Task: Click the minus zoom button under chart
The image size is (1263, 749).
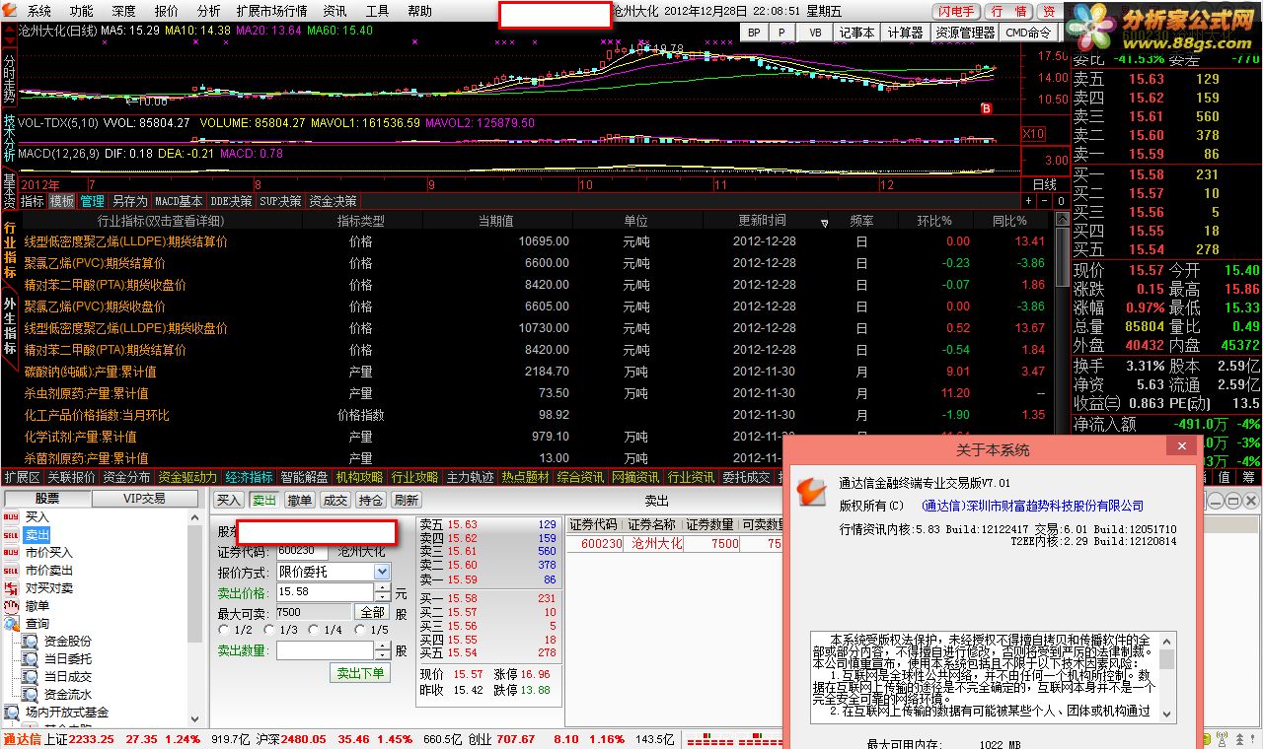Action: (x=1044, y=201)
